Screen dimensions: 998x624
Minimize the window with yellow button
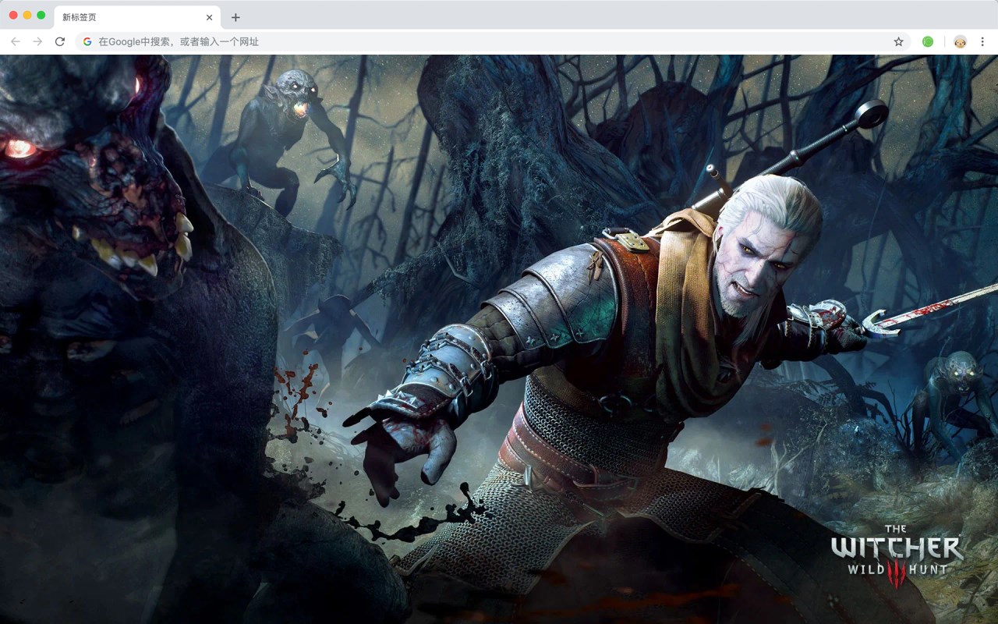(x=27, y=15)
